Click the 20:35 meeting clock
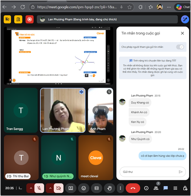191x196 pixels. click(9, 188)
